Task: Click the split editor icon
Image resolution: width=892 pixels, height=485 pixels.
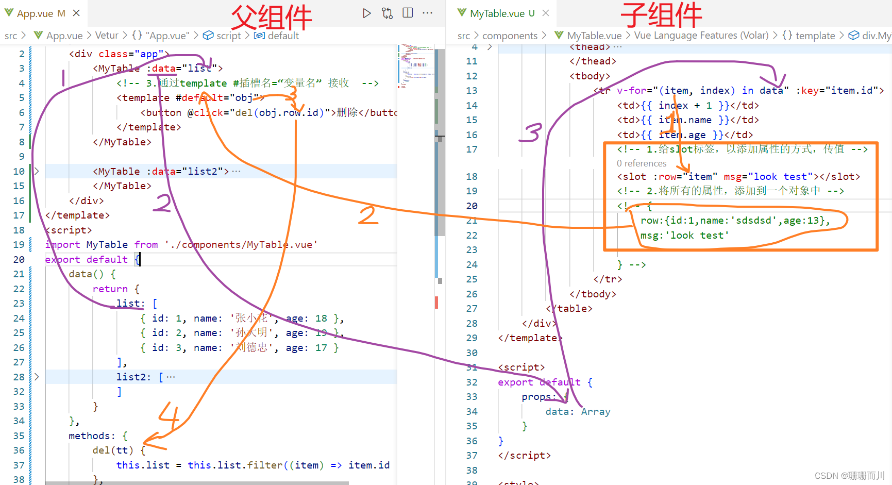Action: pos(408,13)
